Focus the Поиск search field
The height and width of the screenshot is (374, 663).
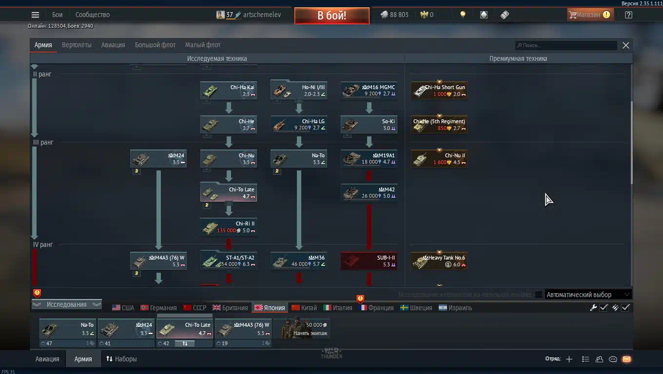click(566, 45)
